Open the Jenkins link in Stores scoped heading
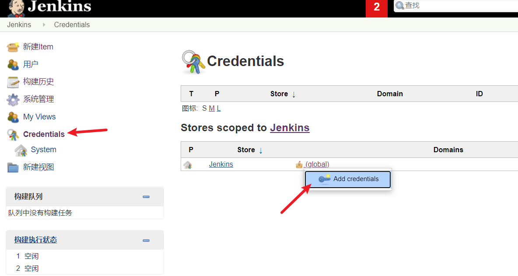 (x=290, y=128)
